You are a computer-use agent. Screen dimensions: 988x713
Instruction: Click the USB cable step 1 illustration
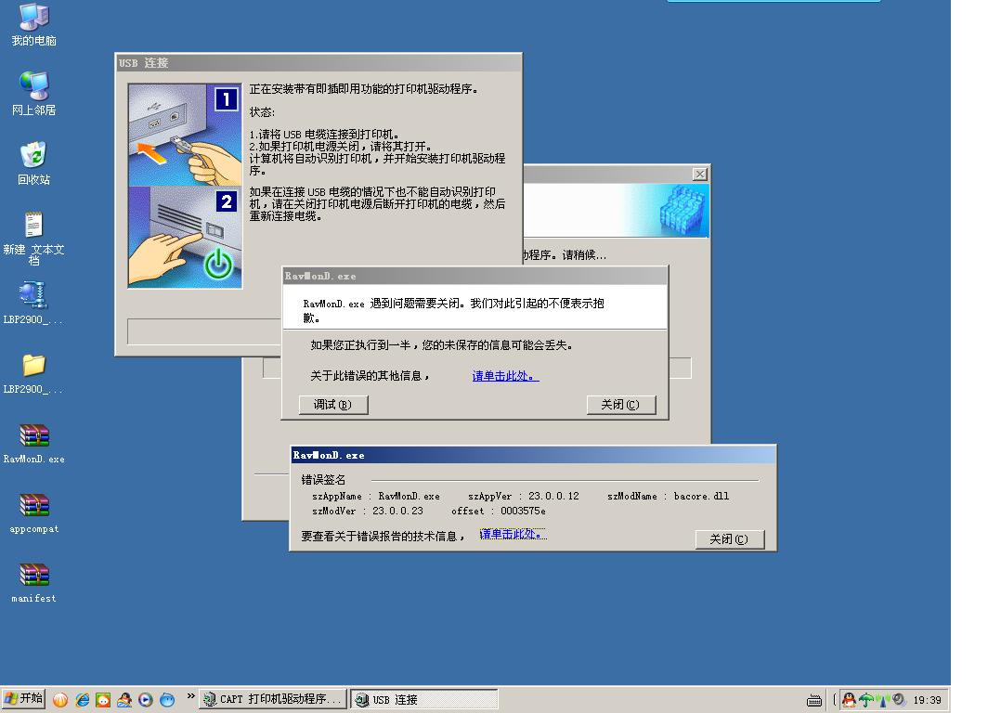click(x=185, y=135)
